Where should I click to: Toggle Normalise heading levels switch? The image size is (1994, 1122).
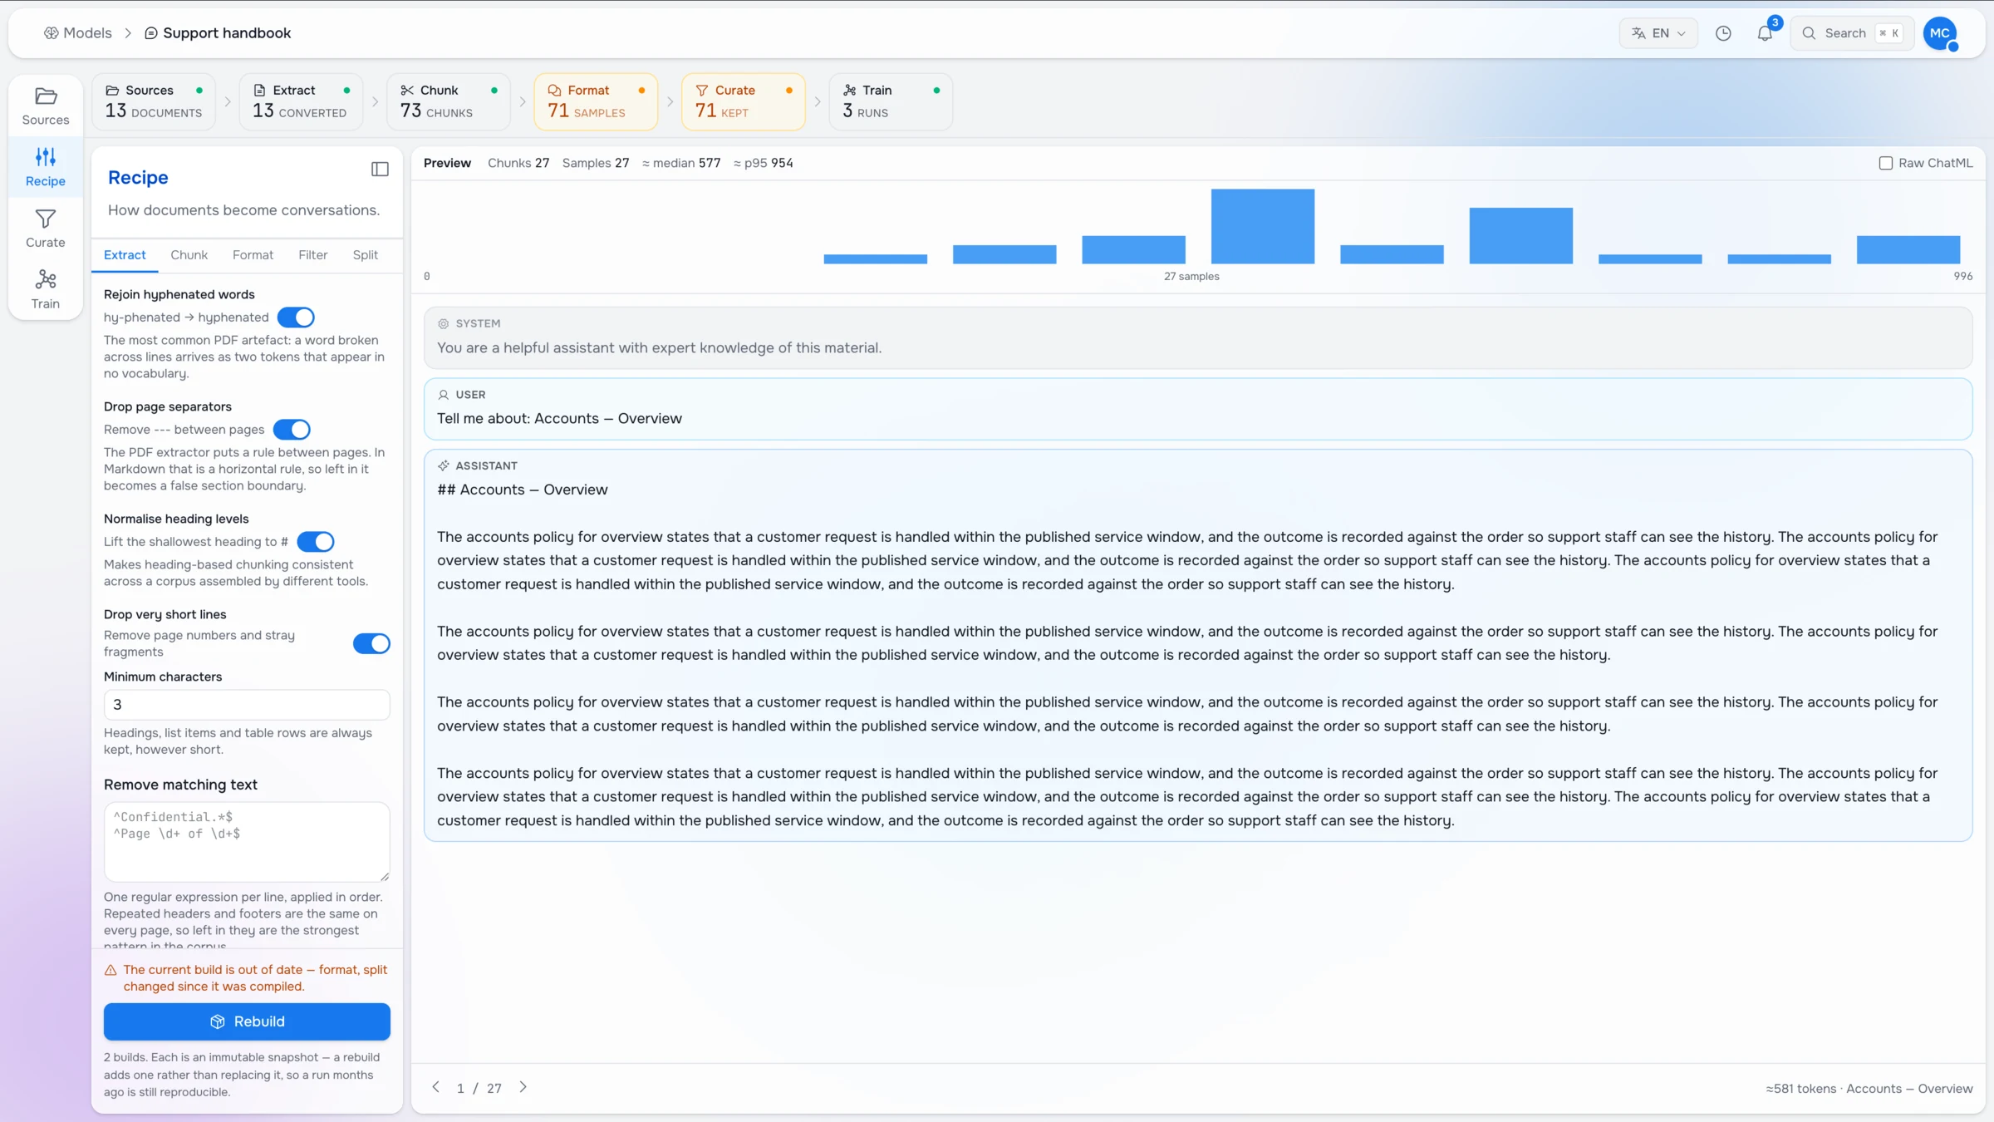pos(316,542)
